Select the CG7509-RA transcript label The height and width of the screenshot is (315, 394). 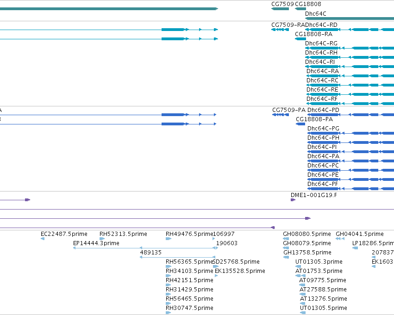(288, 25)
